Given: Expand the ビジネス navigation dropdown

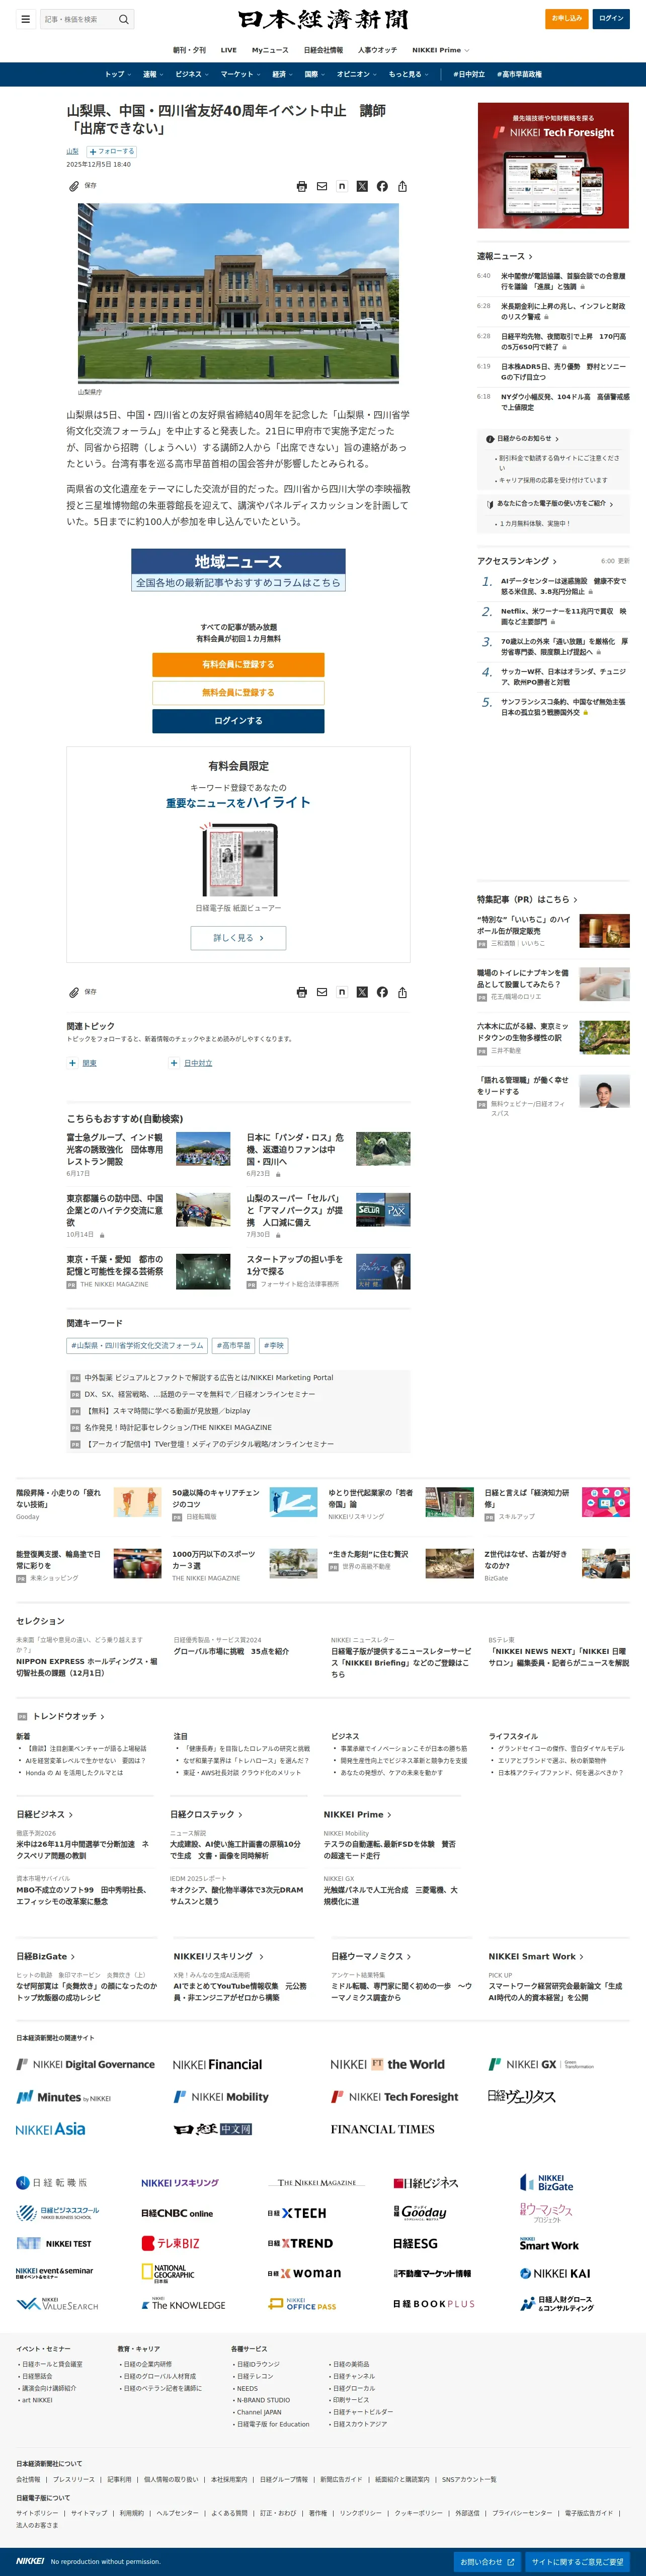Looking at the screenshot, I should tap(192, 74).
